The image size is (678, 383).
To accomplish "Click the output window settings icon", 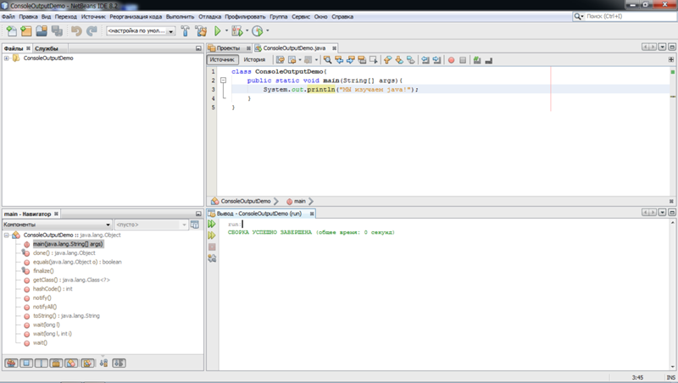I will coord(211,258).
